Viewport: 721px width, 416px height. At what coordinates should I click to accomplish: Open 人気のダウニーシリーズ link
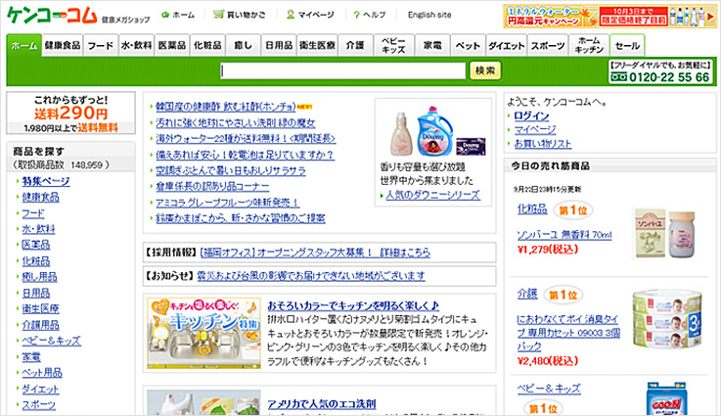432,195
